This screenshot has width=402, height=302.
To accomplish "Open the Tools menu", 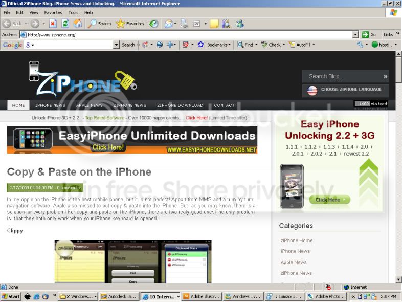I will (x=73, y=13).
